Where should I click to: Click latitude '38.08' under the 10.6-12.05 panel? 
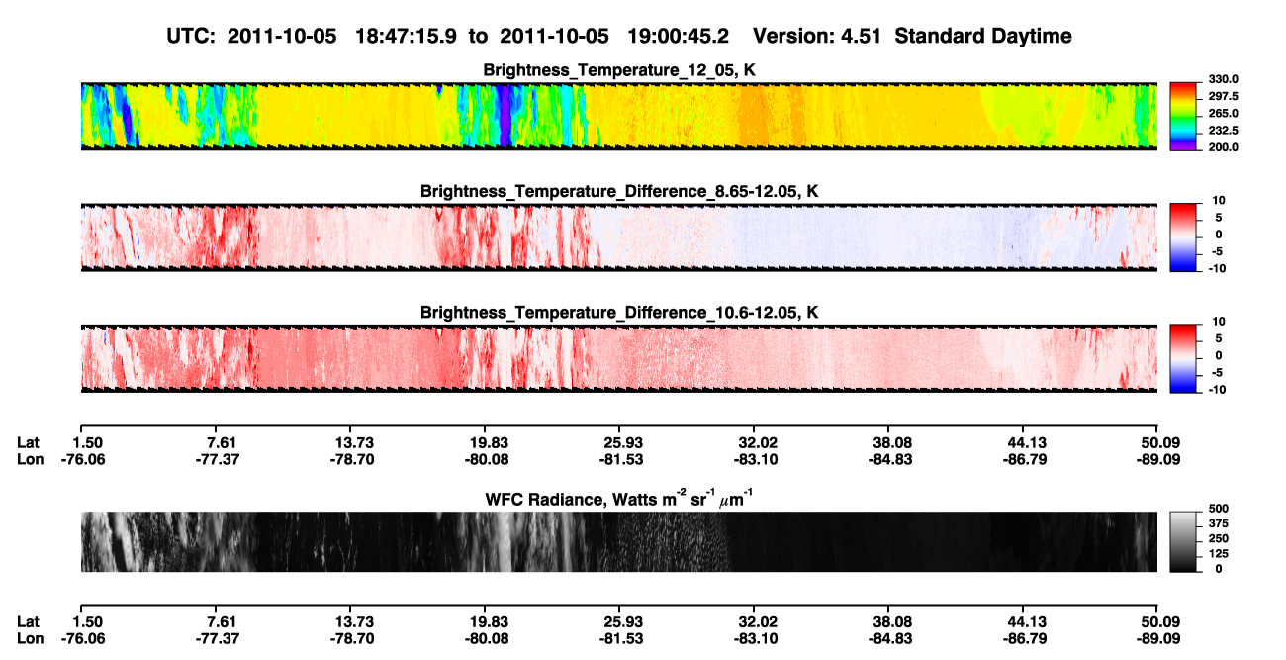point(888,442)
